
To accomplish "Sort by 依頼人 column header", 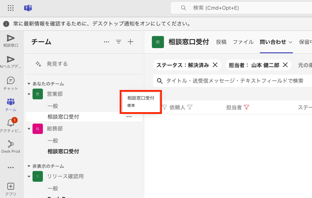I will tap(177, 108).
